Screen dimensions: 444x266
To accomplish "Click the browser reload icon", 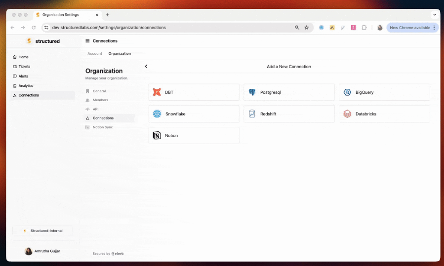I will point(34,28).
